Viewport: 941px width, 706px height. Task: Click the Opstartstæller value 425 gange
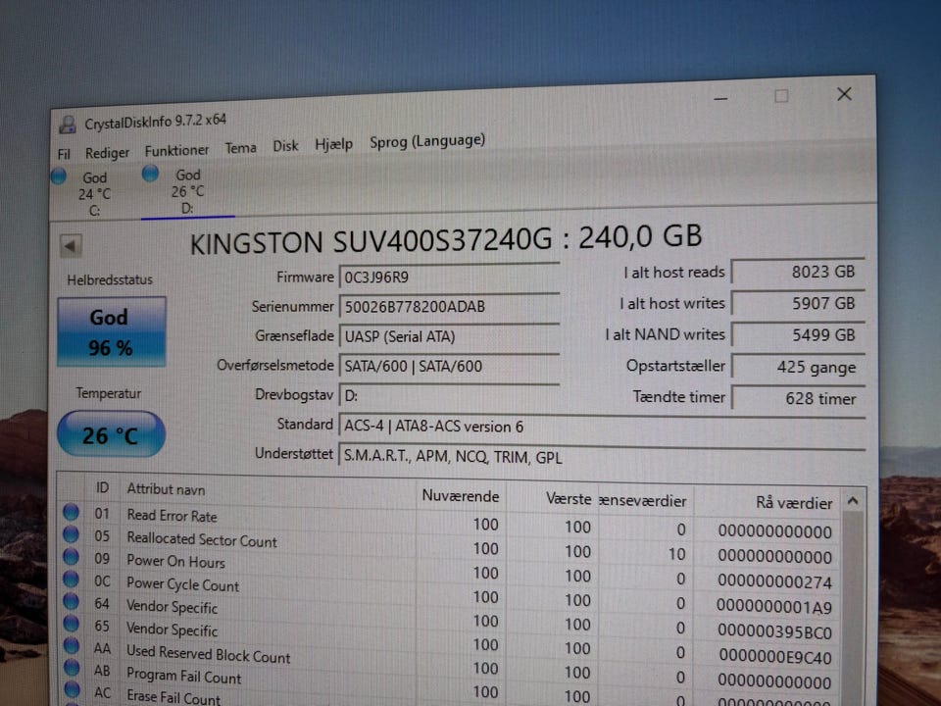798,367
